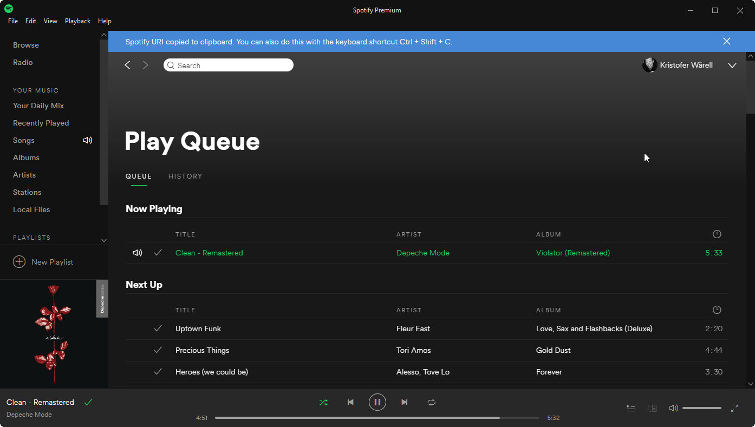755x427 pixels.
Task: Click the Uptown Funk track title
Action: tap(198, 329)
